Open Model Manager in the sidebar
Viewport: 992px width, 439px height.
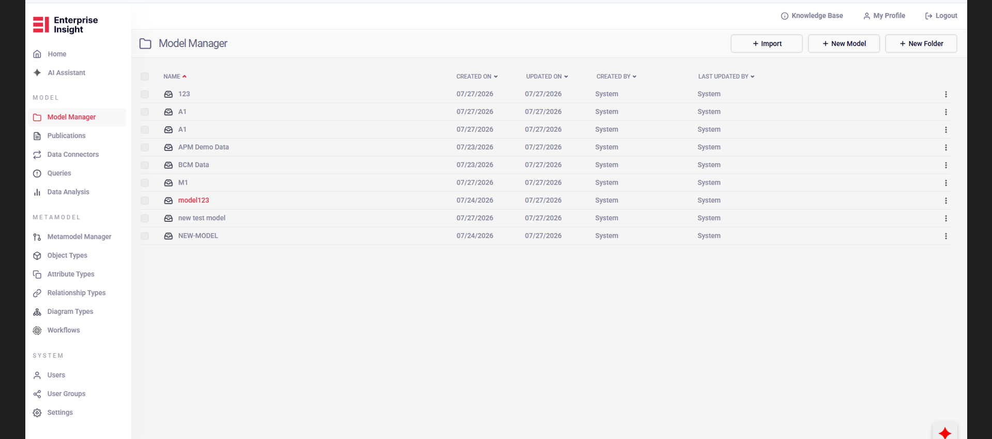point(77,117)
